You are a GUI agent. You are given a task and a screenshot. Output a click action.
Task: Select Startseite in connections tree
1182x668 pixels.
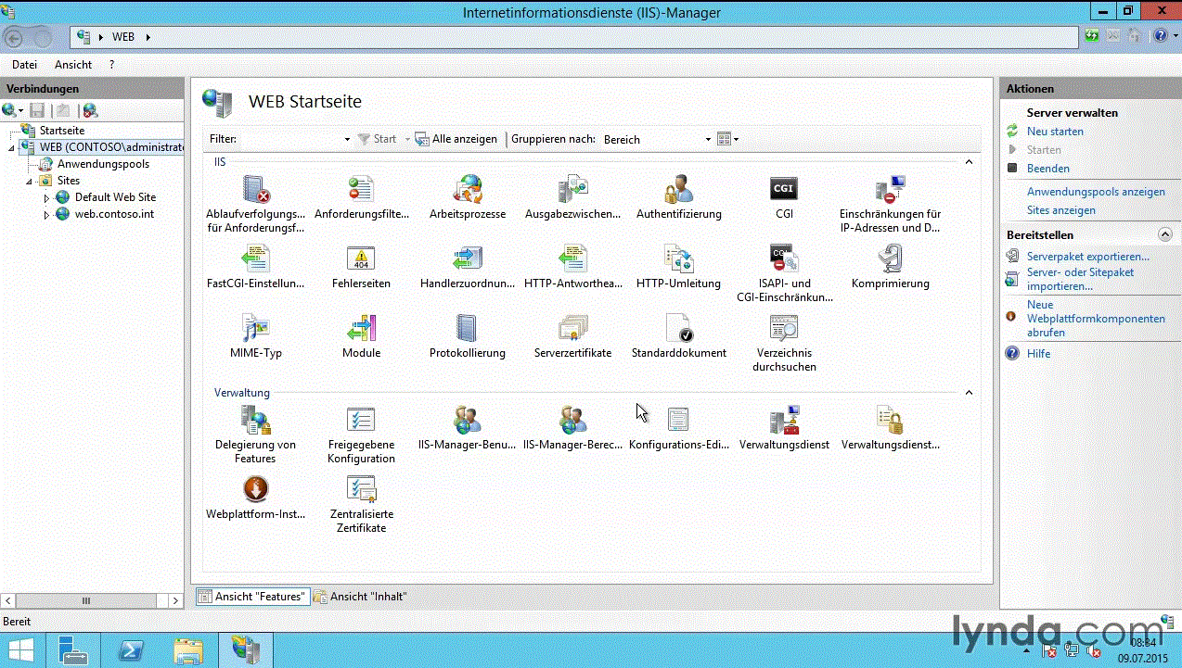pyautogui.click(x=61, y=131)
